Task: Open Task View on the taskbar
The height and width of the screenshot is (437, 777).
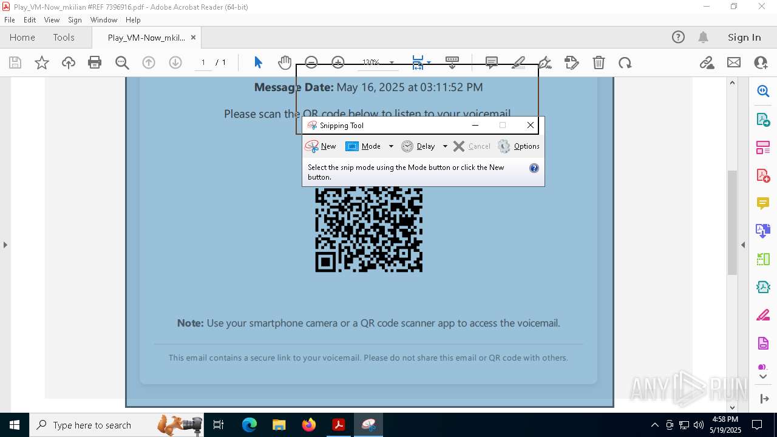Action: [219, 425]
